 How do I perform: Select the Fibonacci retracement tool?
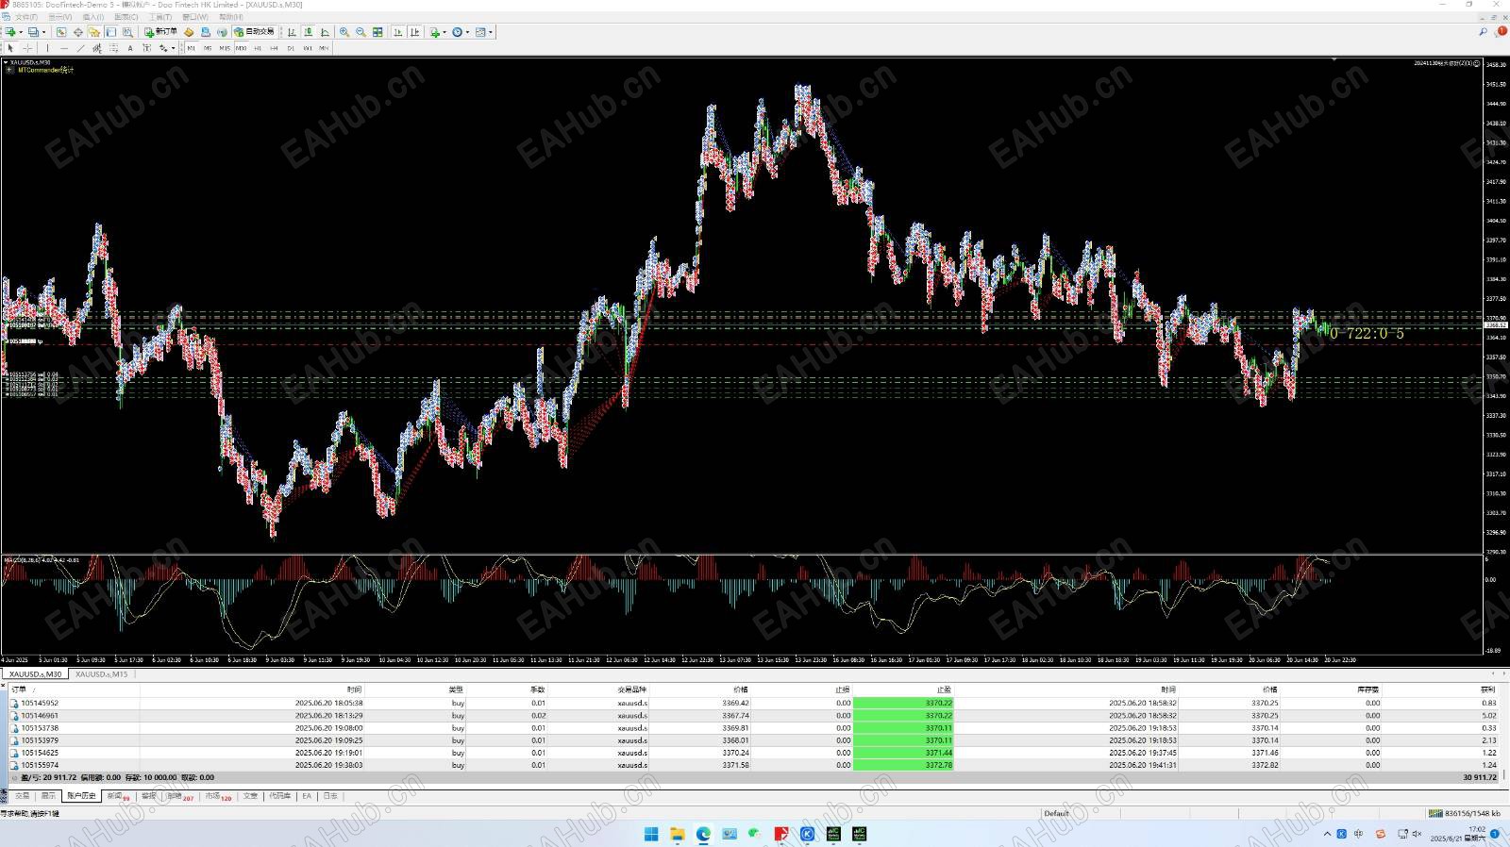(113, 48)
